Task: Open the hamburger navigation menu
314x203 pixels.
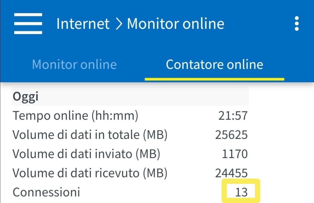Action: click(x=28, y=24)
